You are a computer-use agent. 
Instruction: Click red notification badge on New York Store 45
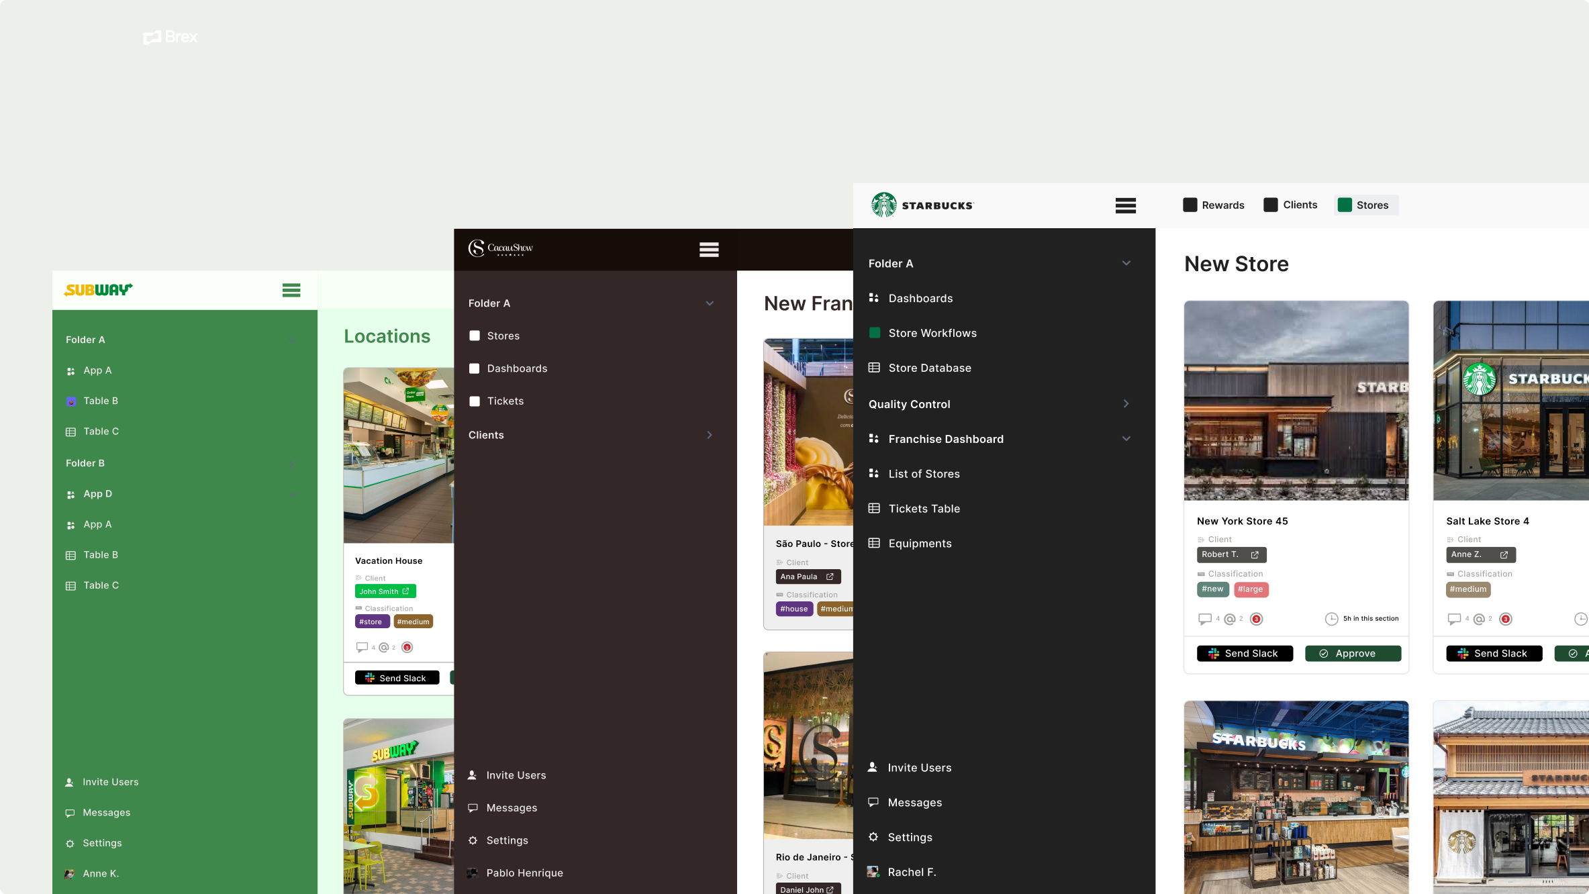[1256, 619]
